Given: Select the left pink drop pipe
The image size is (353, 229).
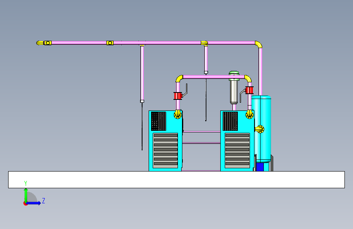Looking at the screenshot, I should pos(142,73).
